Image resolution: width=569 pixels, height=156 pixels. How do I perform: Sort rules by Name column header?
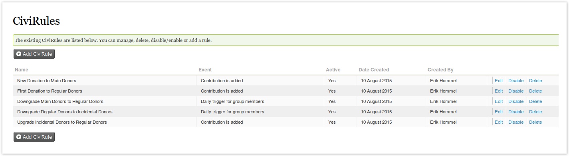pyautogui.click(x=22, y=70)
